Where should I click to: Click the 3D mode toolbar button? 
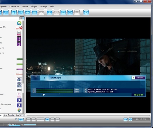click(x=41, y=12)
